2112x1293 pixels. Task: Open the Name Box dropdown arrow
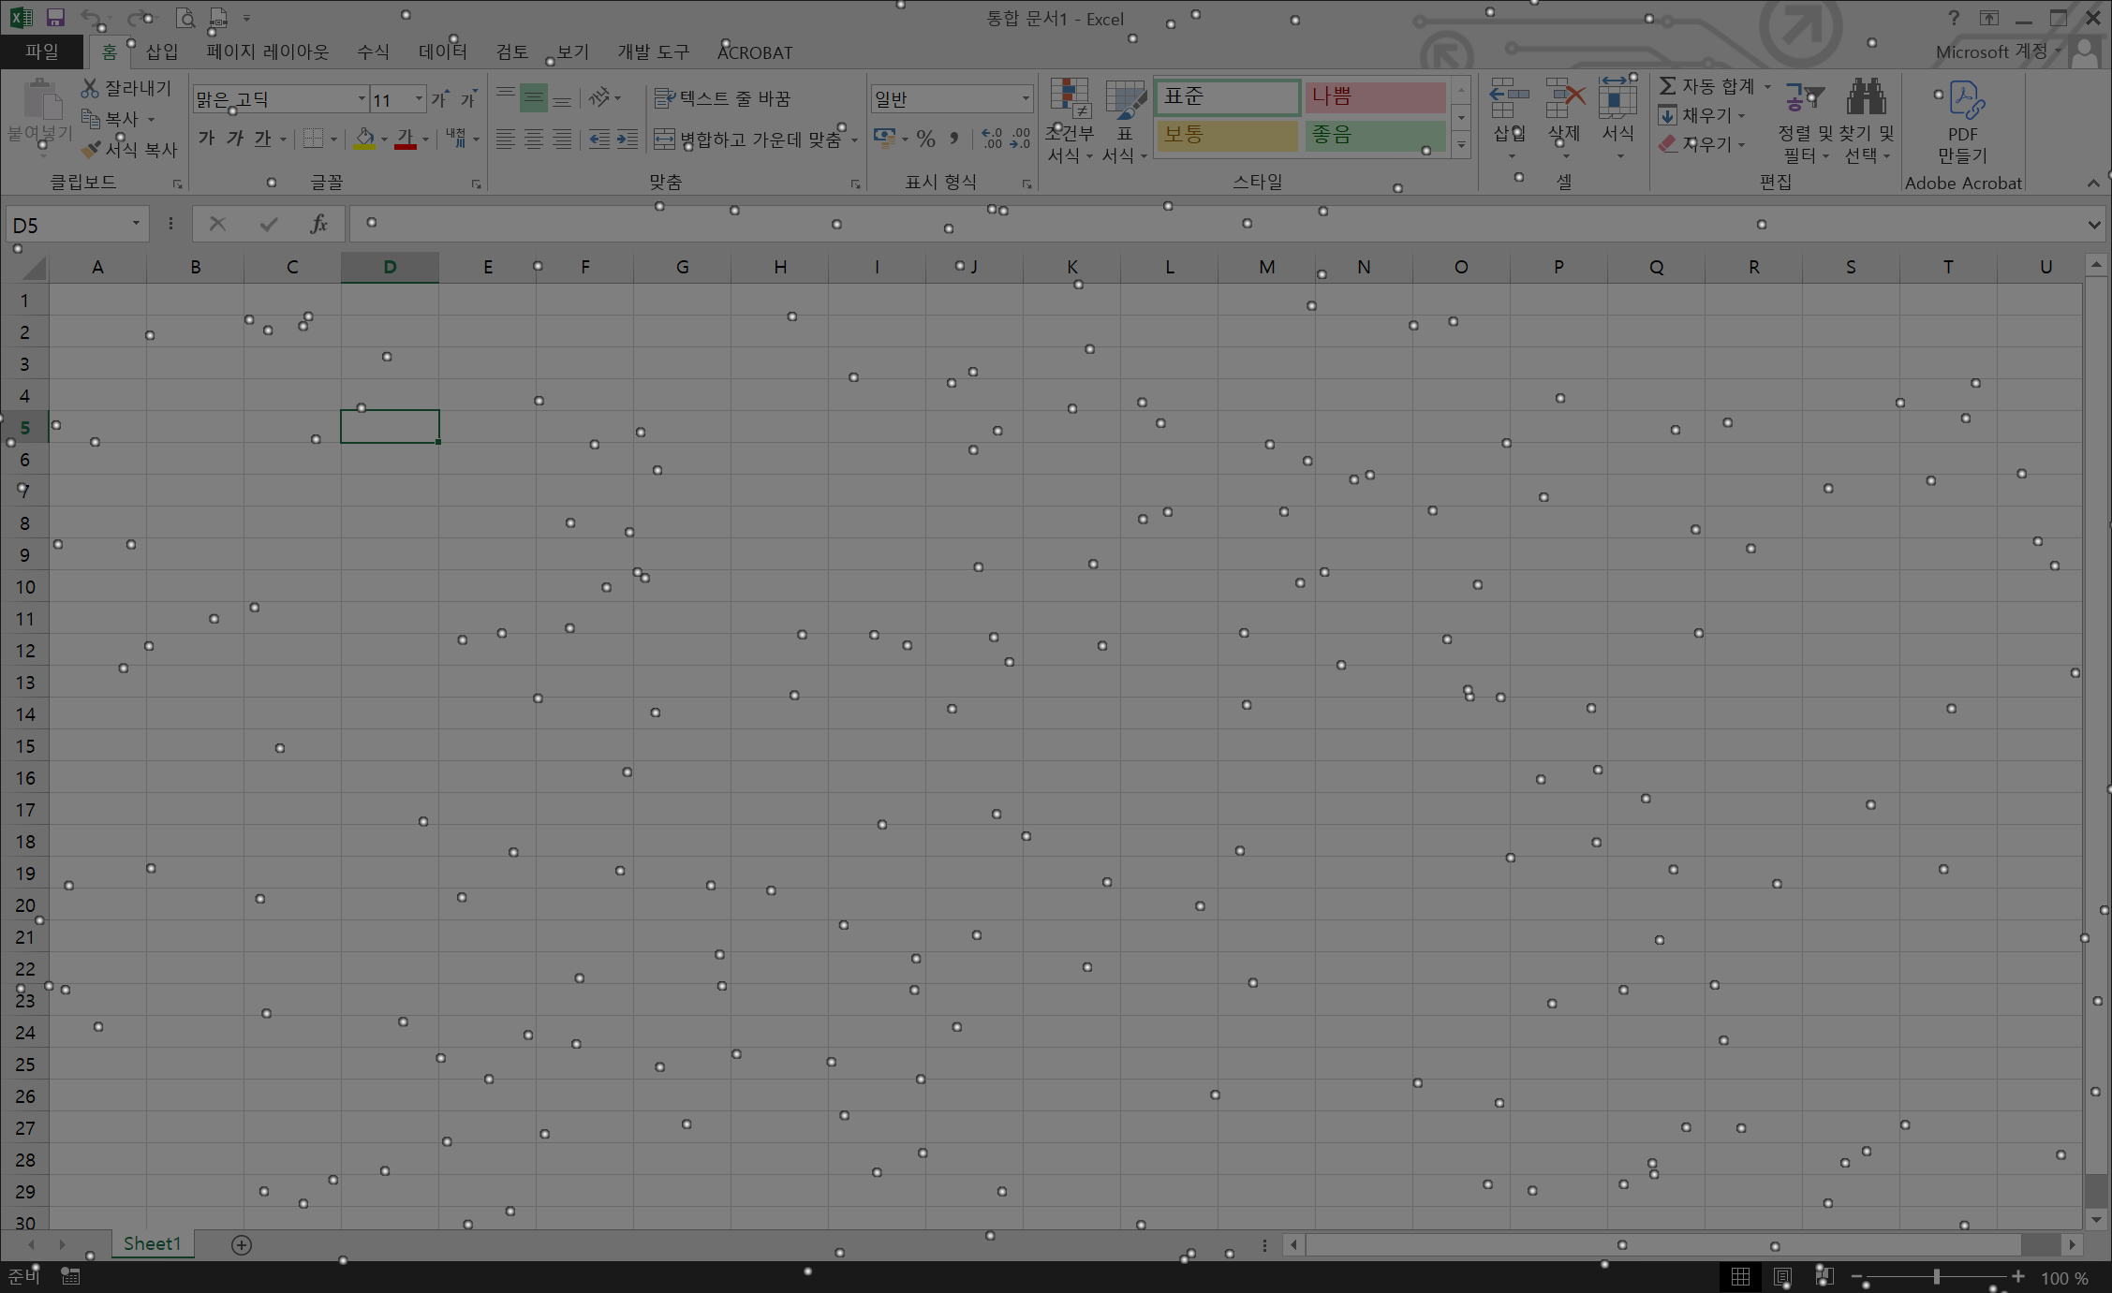pyautogui.click(x=136, y=224)
